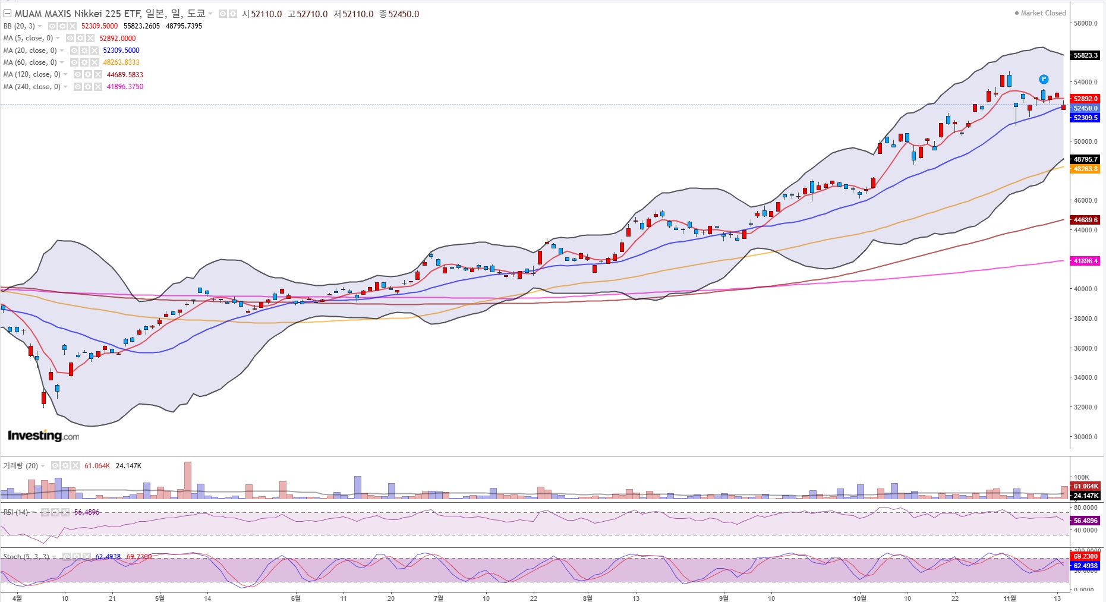
Task: Select the 44689.6 MA120 price label
Action: tap(1086, 220)
